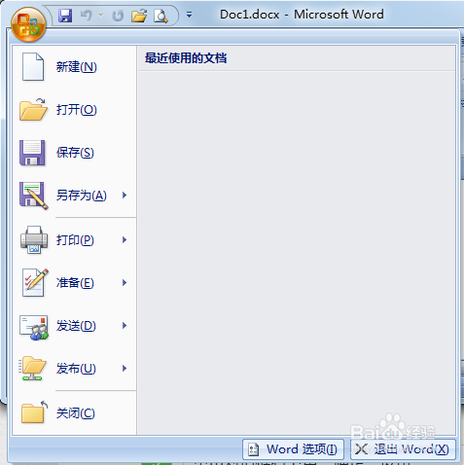This screenshot has height=465, width=464.
Task: Click the printer icon beside 打印
Action: (34, 239)
